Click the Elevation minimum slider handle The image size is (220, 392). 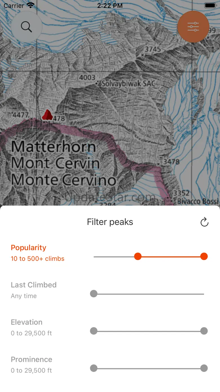pyautogui.click(x=94, y=331)
